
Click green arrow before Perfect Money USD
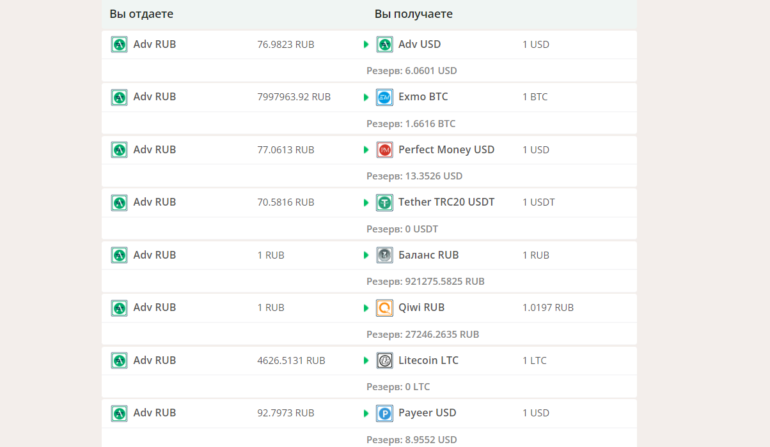click(x=366, y=150)
